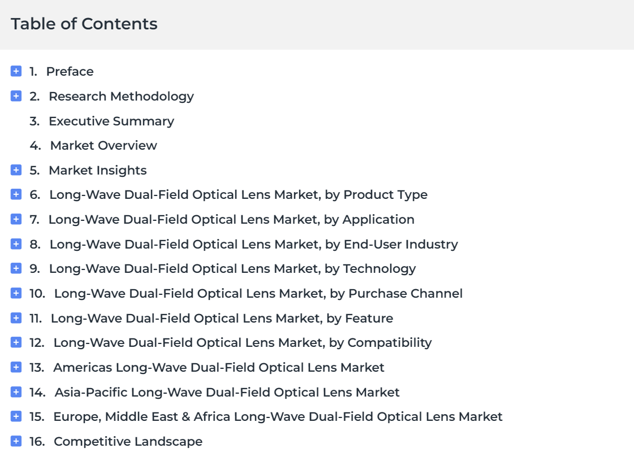Click the Table of Contents heading

pyautogui.click(x=84, y=24)
